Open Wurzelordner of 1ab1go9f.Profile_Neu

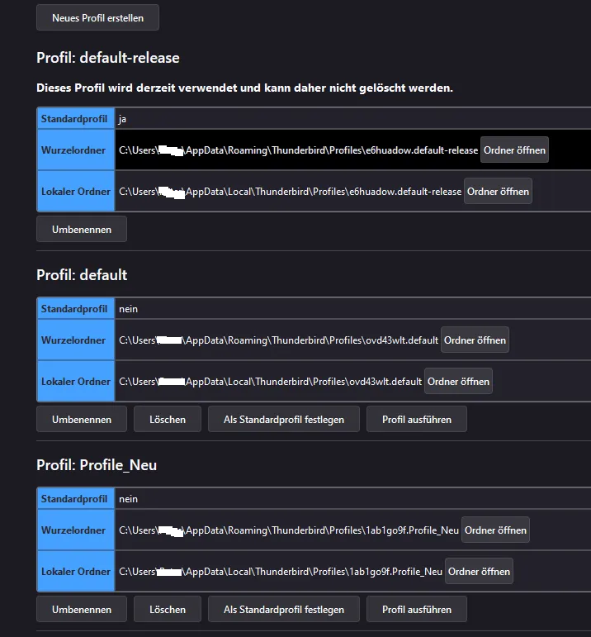pos(495,530)
